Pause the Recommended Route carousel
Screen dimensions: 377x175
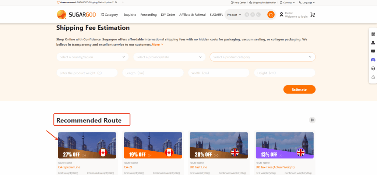click(x=312, y=120)
